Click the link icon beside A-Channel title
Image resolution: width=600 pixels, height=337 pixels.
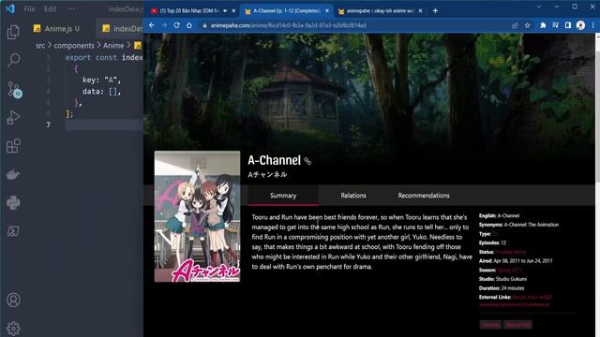pyautogui.click(x=307, y=161)
